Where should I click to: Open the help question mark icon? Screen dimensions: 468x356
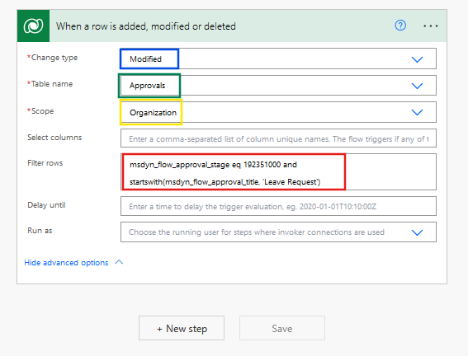[400, 26]
